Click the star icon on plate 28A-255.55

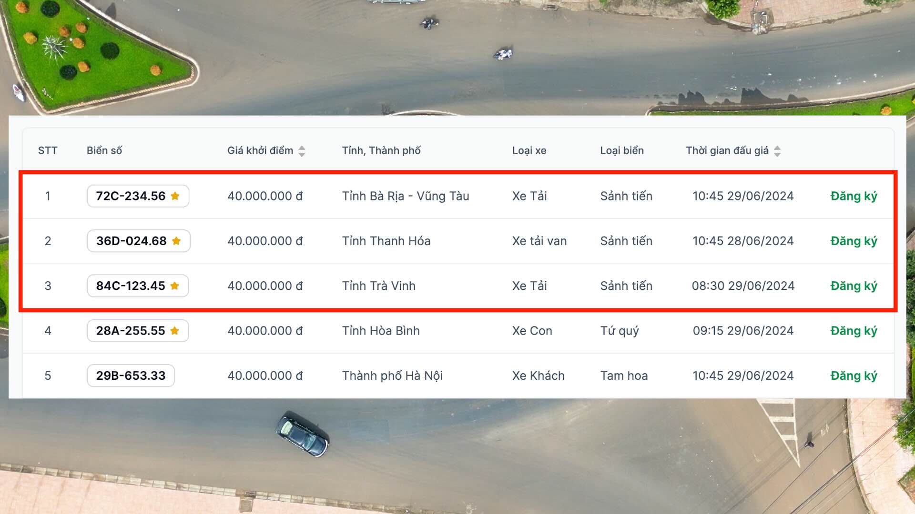pyautogui.click(x=174, y=331)
